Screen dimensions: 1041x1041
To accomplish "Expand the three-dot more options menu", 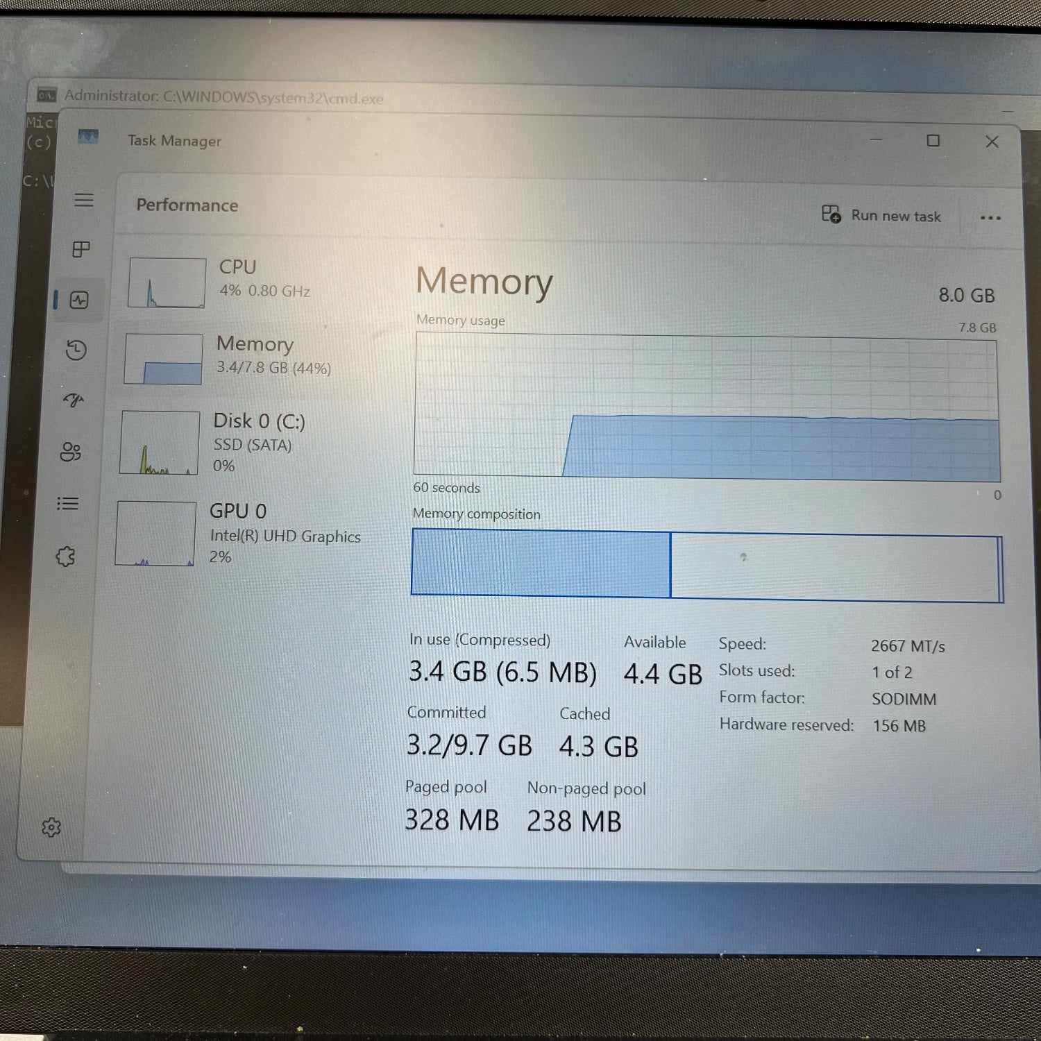I will coord(990,218).
